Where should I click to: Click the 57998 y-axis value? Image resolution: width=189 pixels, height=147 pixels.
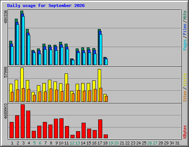[6, 72]
